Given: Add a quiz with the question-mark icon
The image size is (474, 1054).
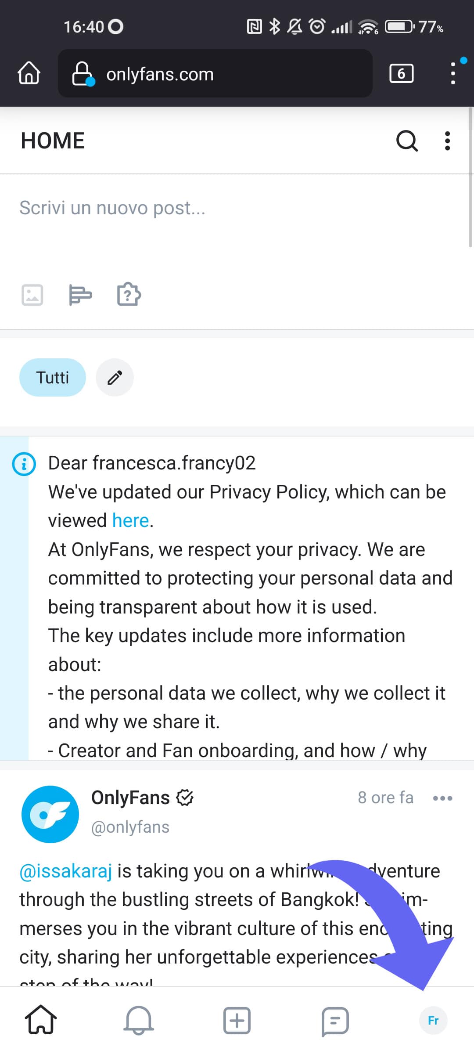Looking at the screenshot, I should [x=129, y=294].
